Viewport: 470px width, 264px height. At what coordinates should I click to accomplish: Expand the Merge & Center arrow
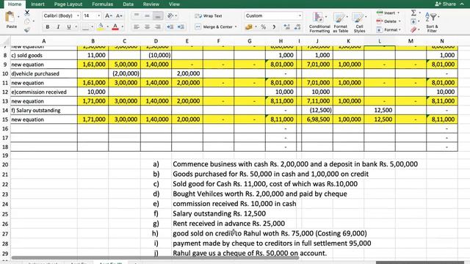(x=236, y=27)
